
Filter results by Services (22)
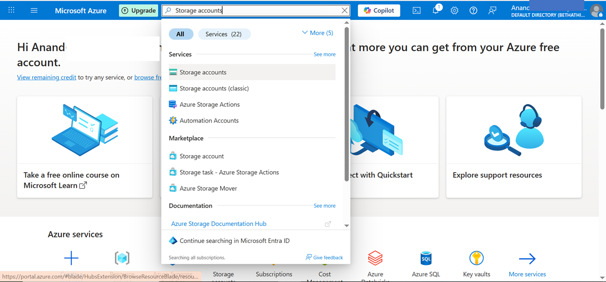[224, 34]
